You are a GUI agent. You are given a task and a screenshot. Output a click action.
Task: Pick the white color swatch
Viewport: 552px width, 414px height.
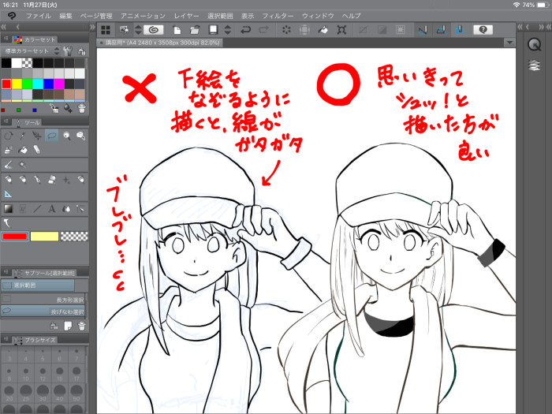[17, 63]
